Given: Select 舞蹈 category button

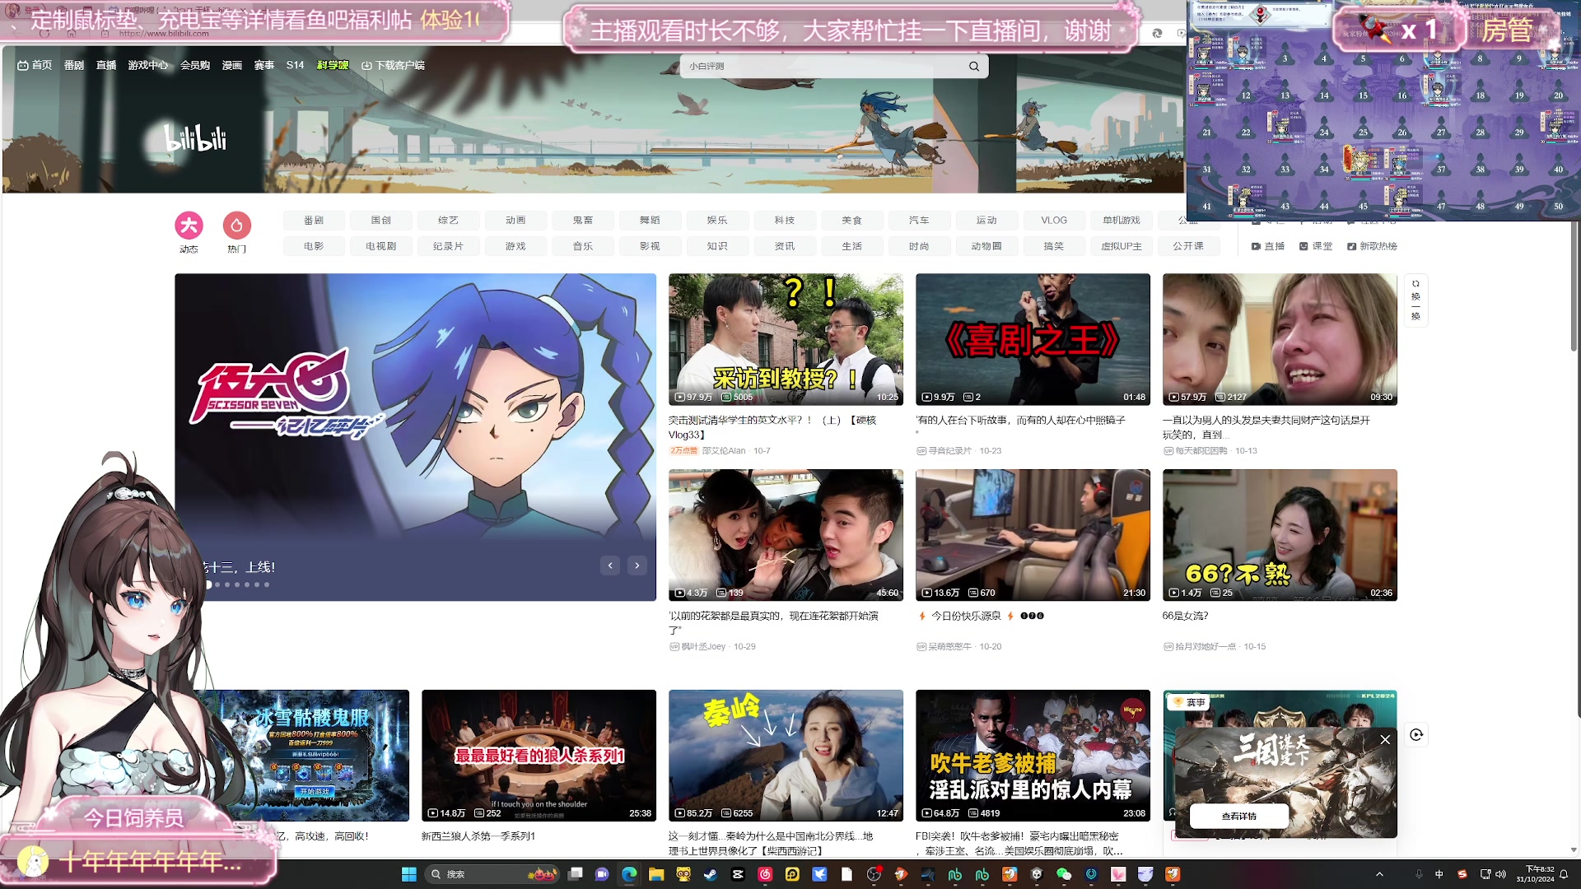Looking at the screenshot, I should [x=651, y=220].
